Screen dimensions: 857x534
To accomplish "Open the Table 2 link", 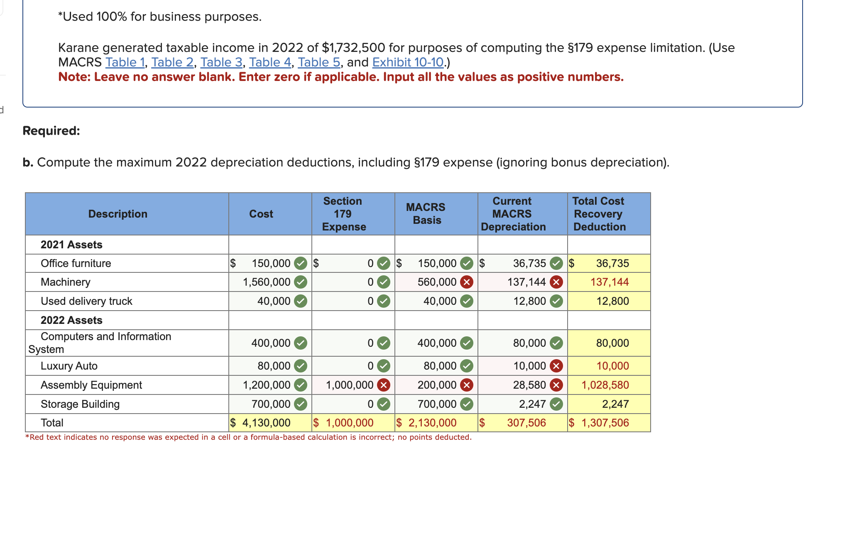I will (172, 62).
